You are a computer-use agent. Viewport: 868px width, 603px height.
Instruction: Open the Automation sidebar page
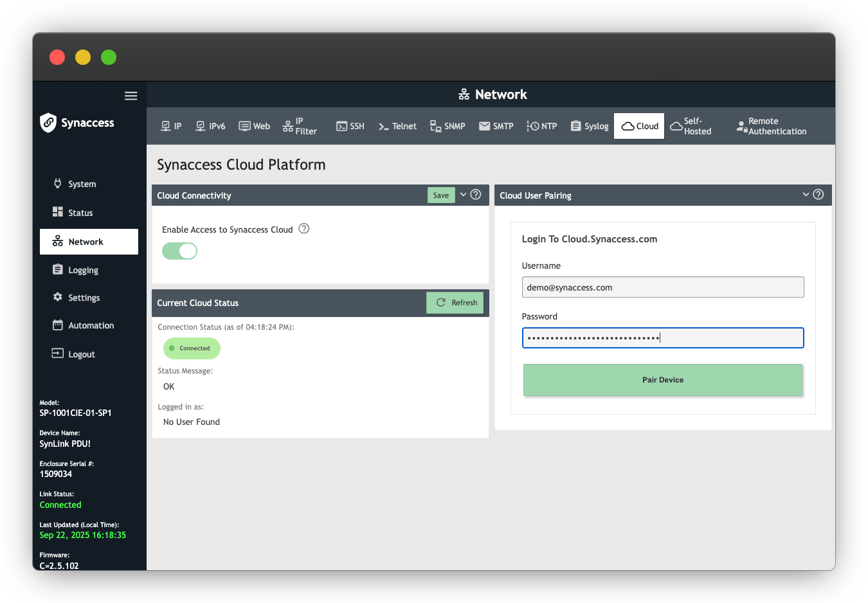point(91,325)
